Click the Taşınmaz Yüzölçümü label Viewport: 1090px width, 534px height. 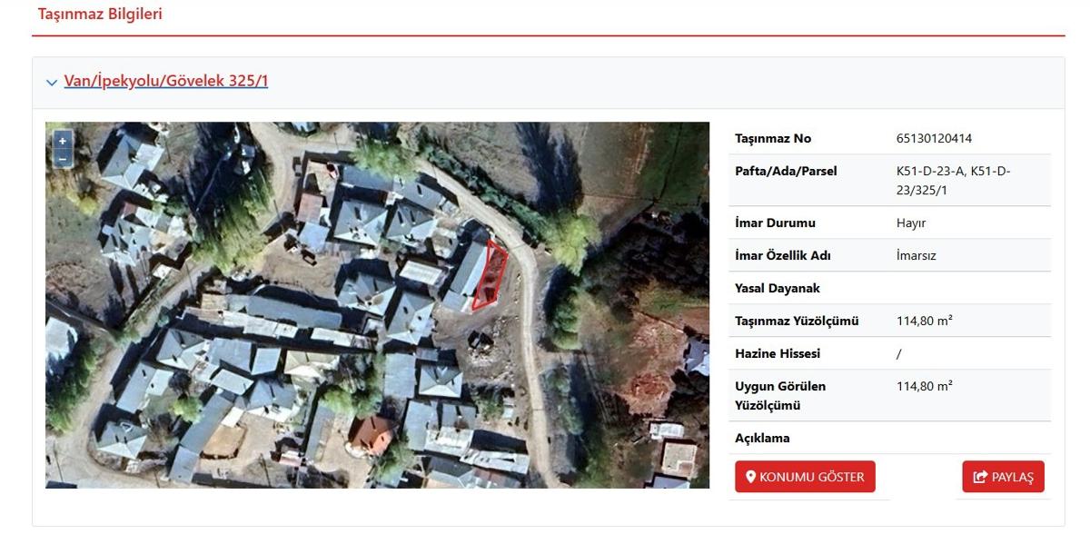click(797, 321)
